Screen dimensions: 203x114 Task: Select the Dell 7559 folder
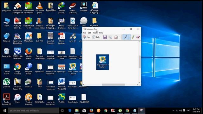point(40,37)
